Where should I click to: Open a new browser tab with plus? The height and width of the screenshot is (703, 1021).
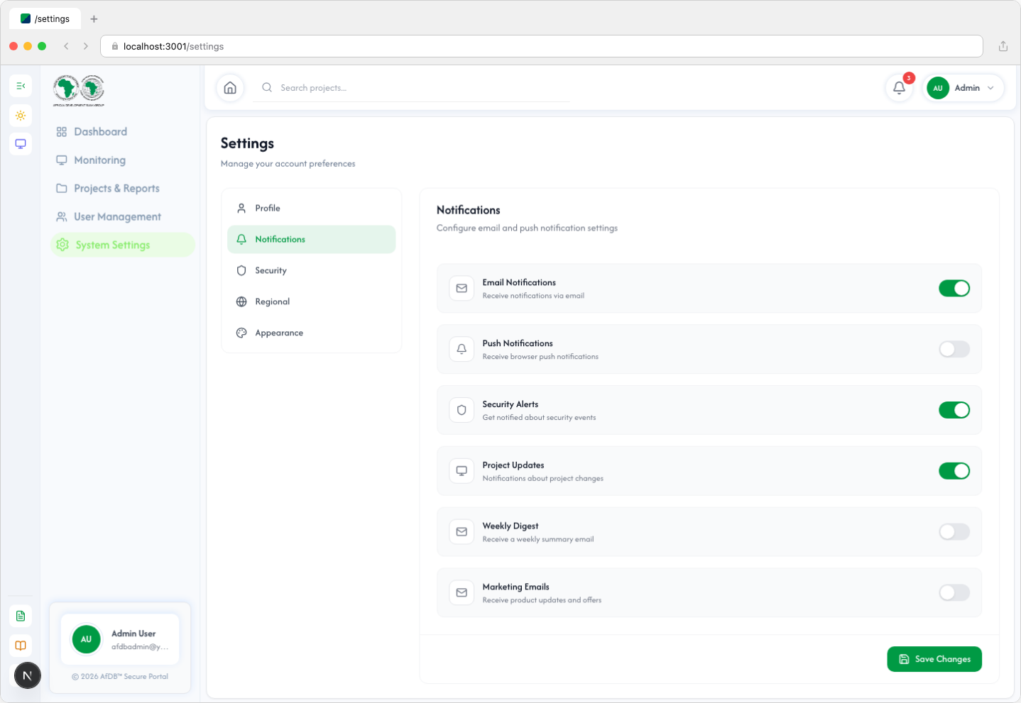pyautogui.click(x=94, y=19)
